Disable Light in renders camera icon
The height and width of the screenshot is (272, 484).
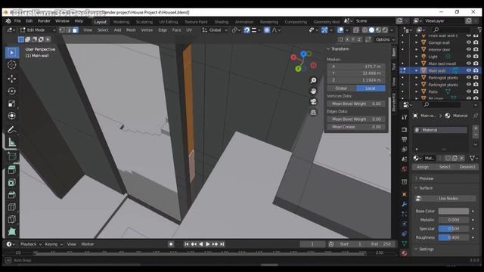[x=476, y=57]
